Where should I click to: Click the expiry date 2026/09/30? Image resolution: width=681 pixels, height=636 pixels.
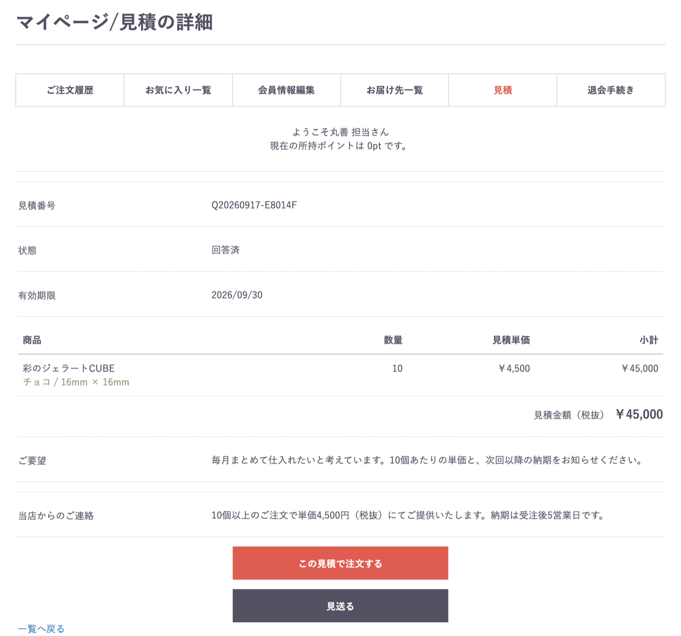pos(237,295)
